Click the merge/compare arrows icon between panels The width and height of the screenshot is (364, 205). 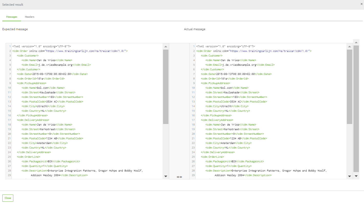click(179, 177)
